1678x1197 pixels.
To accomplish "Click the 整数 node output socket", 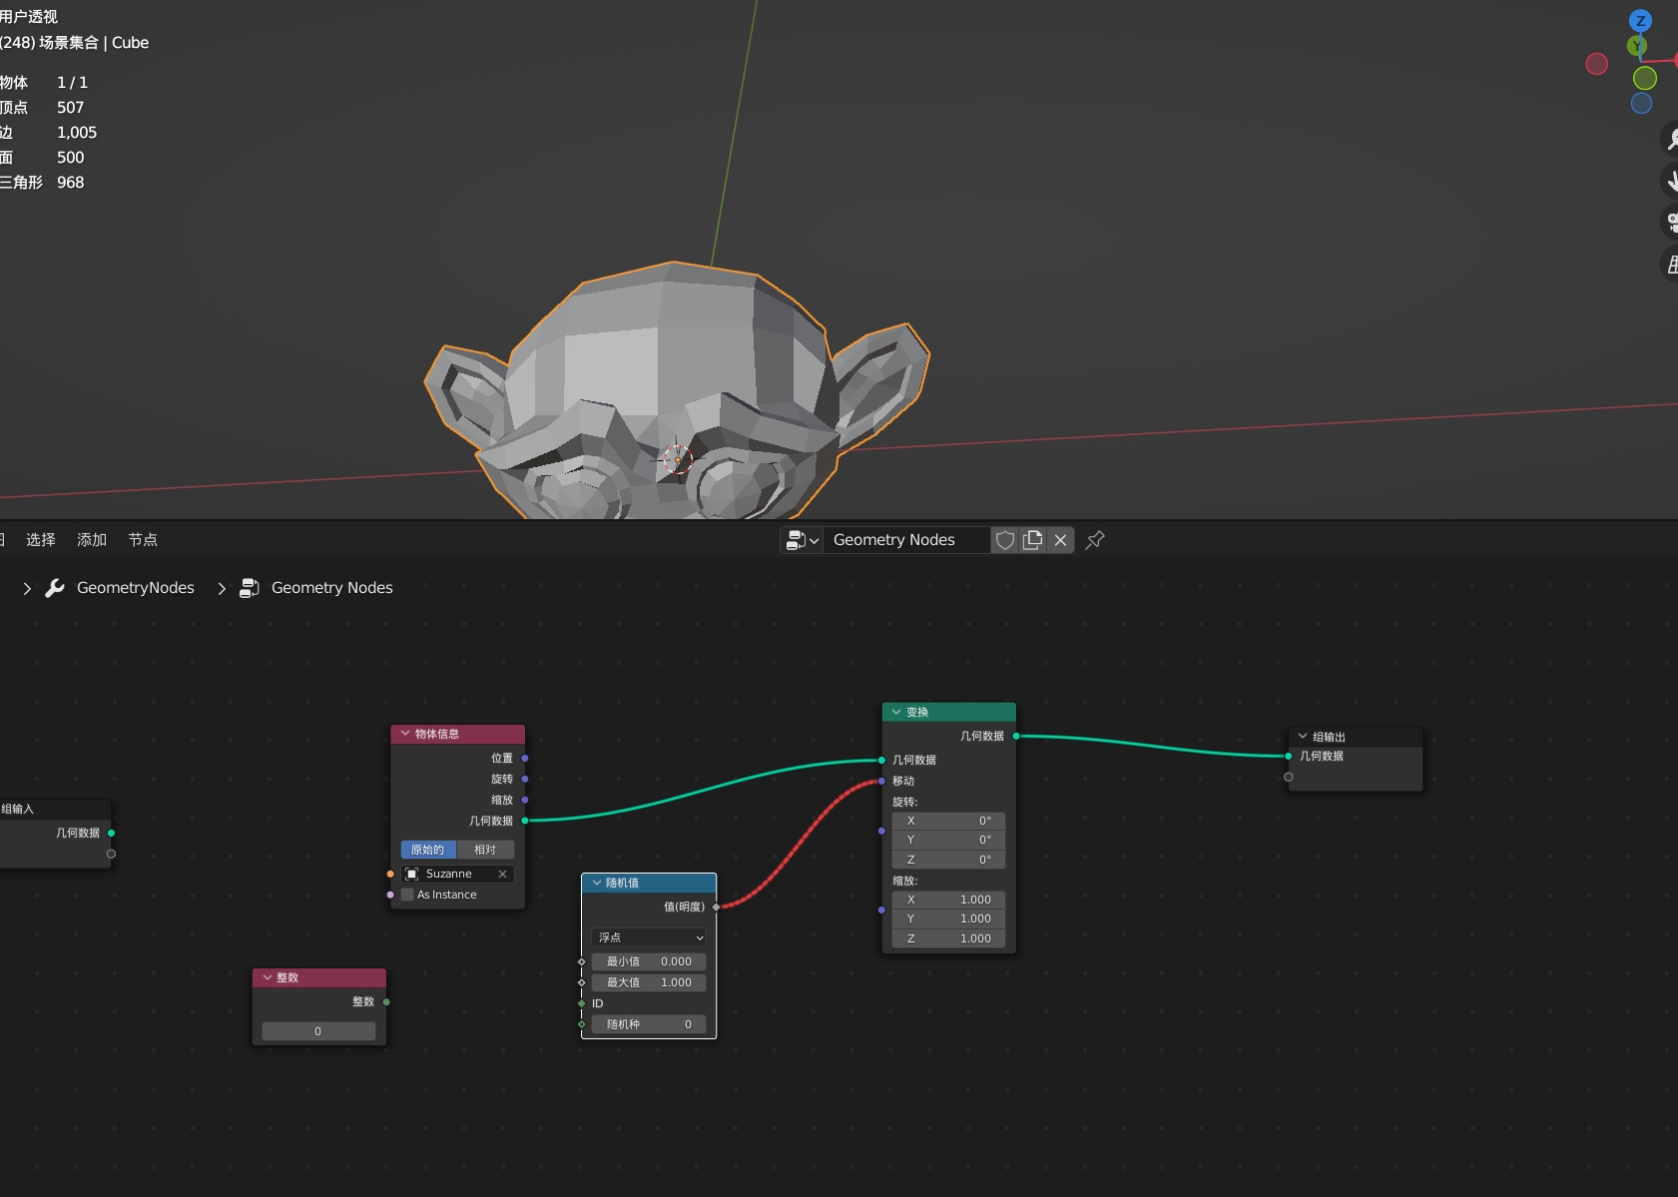I will click(386, 1002).
